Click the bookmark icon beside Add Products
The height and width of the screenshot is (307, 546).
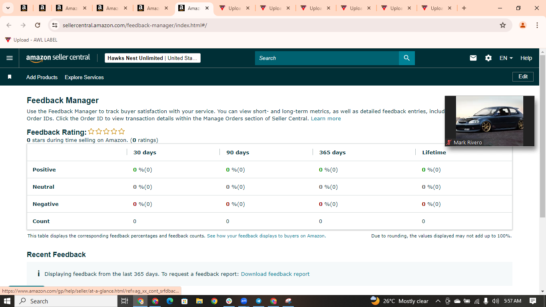(10, 77)
